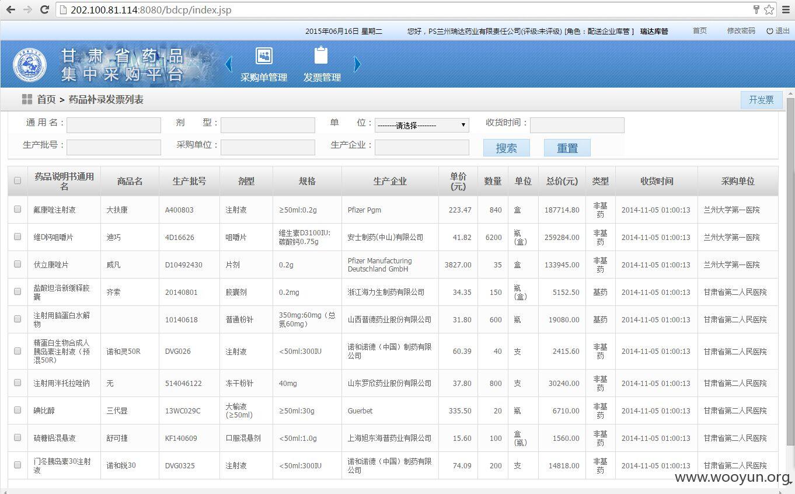Viewport: 795px width, 494px height.
Task: Click the 规格 column header
Action: point(307,181)
